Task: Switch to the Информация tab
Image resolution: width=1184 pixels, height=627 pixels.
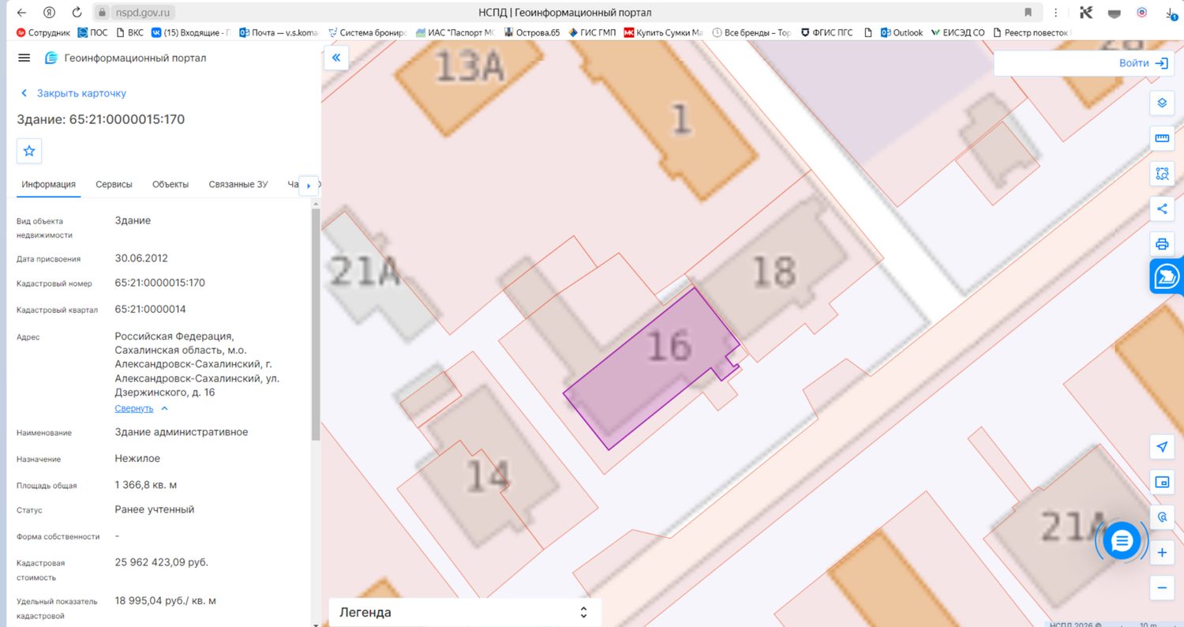Action: click(x=49, y=185)
